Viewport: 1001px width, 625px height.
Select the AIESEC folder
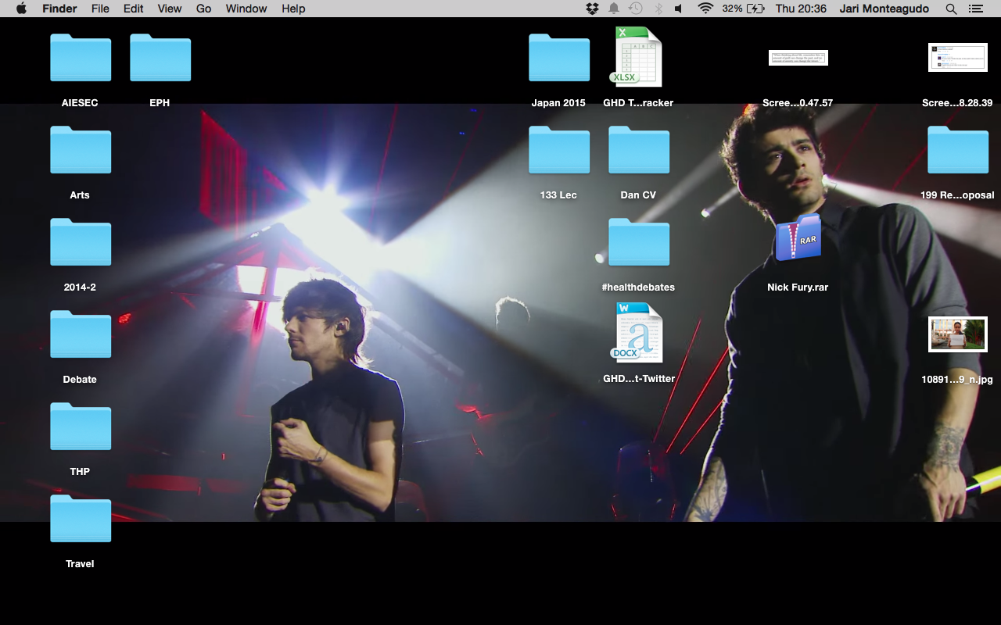tap(80, 59)
